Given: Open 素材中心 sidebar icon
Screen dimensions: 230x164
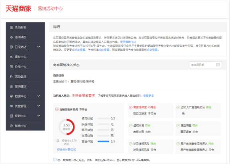Looking at the screenshot, I should coord(11,57).
